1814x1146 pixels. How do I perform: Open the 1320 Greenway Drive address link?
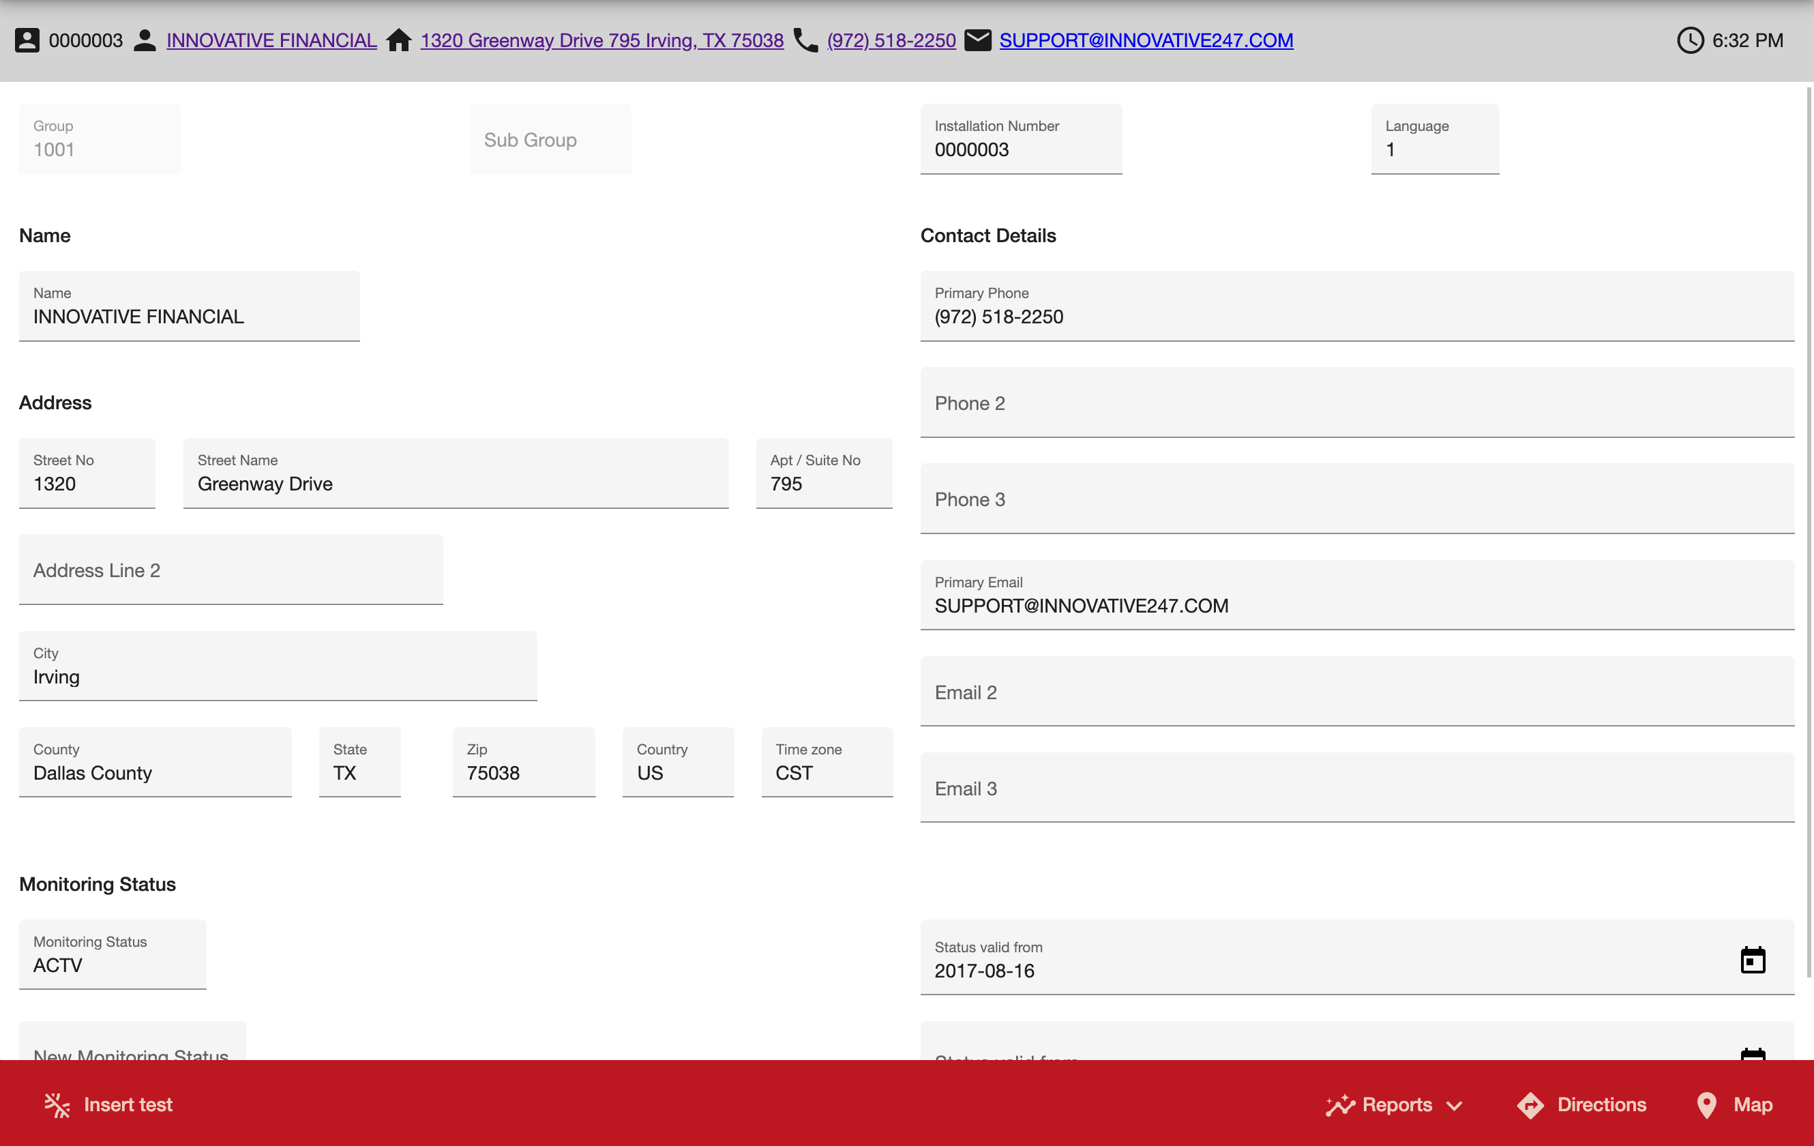[602, 40]
